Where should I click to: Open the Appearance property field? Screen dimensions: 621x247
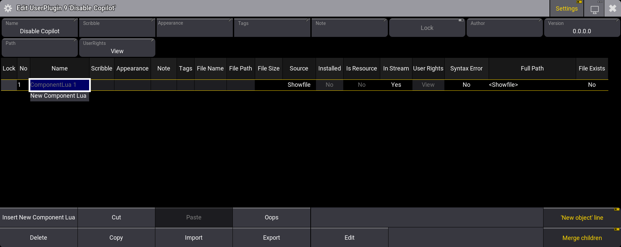pos(195,28)
